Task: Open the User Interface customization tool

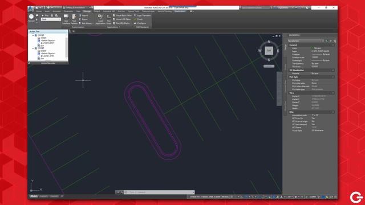Action: (66, 19)
